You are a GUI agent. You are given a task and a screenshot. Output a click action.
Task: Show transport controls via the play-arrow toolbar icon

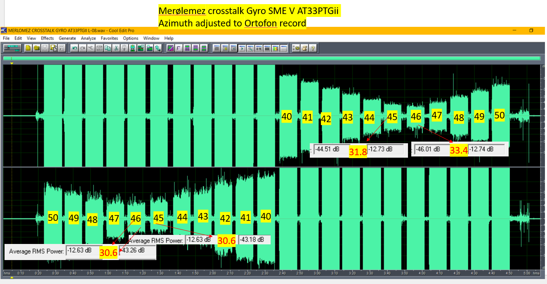point(241,48)
